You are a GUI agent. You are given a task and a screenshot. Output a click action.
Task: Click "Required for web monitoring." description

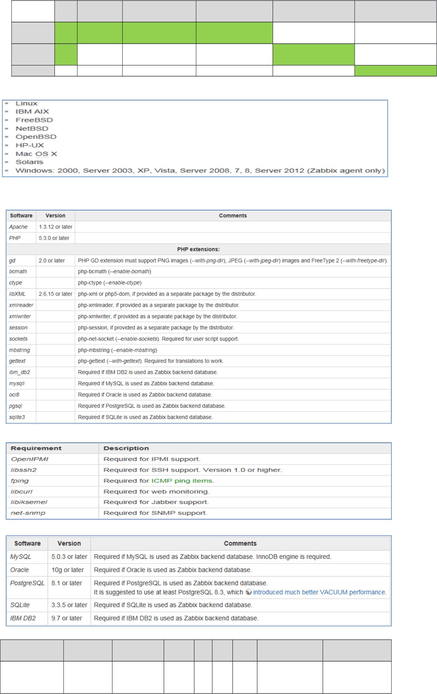(157, 492)
